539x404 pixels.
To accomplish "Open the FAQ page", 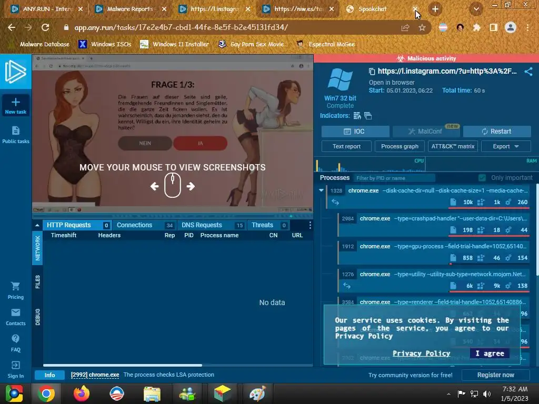I will 15,343.
